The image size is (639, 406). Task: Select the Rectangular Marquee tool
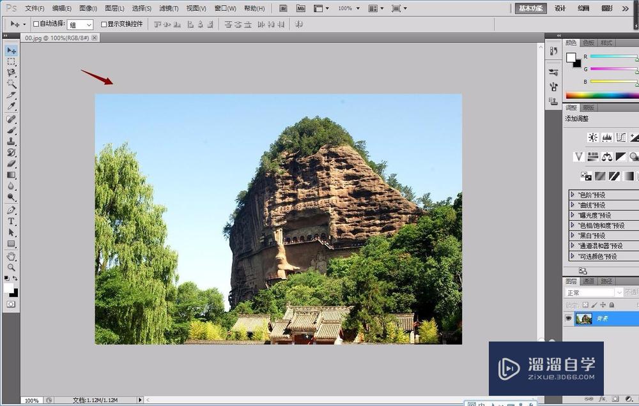pos(11,62)
